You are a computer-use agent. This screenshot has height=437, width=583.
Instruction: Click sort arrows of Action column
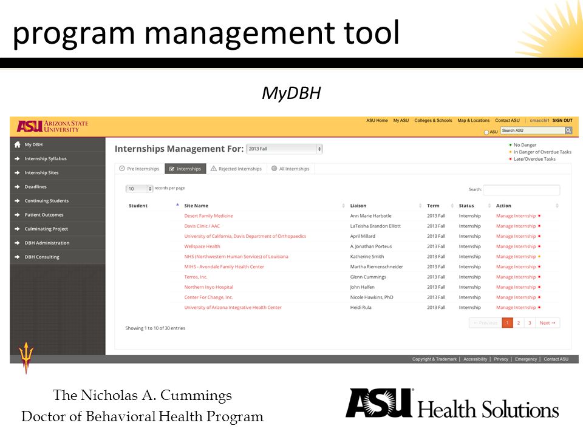coord(557,206)
